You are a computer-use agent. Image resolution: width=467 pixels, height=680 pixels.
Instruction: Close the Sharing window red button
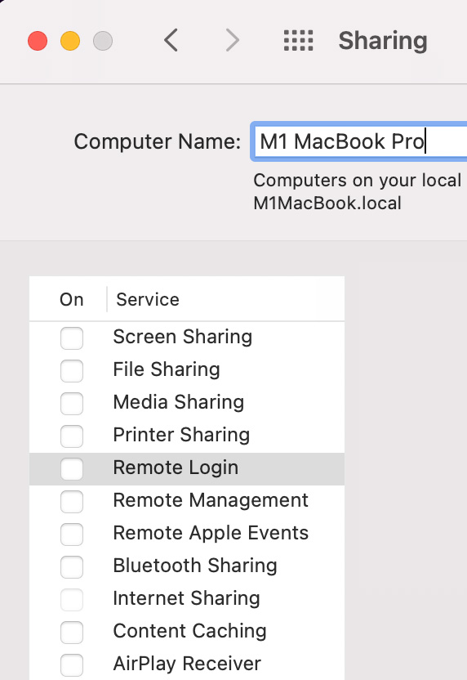38,41
